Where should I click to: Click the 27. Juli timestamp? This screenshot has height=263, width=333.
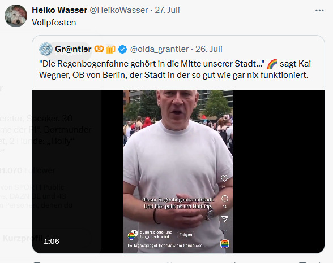coord(167,10)
